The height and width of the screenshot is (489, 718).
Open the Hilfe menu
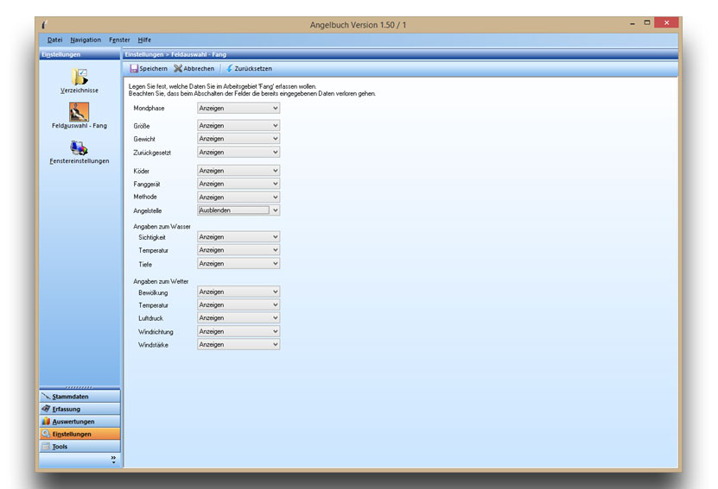144,40
